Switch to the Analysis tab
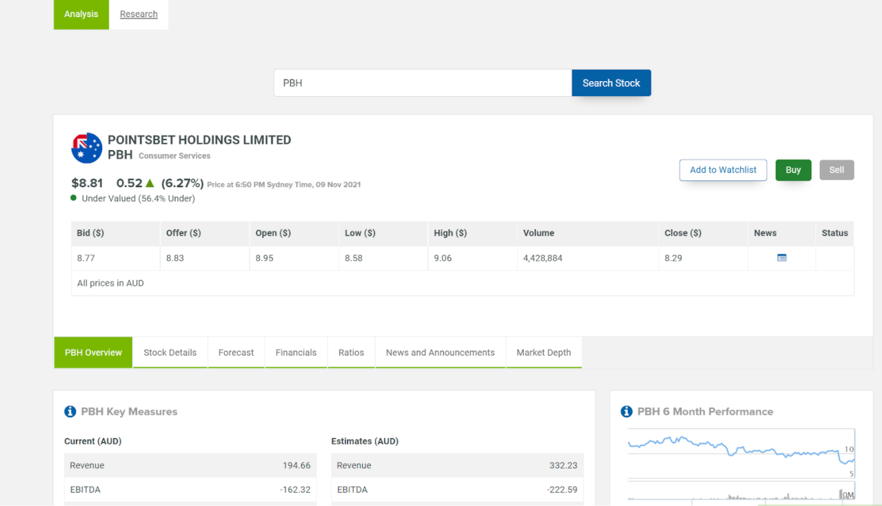The width and height of the screenshot is (882, 506). 81,14
